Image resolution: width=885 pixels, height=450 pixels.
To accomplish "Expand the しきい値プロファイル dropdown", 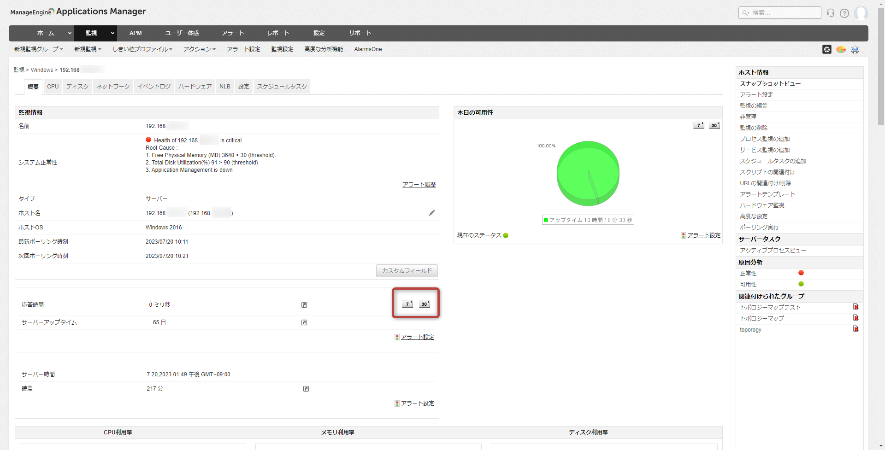I will pos(142,49).
